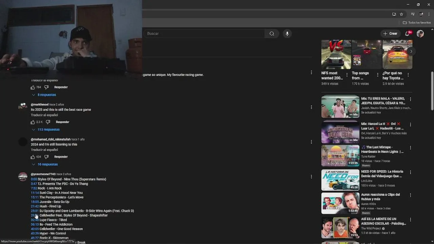Expand '16 respuestas' replies
The height and width of the screenshot is (244, 434).
pyautogui.click(x=45, y=164)
